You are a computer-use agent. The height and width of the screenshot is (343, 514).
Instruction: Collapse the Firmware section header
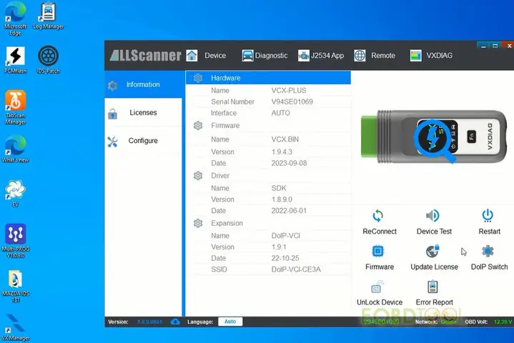coord(224,126)
